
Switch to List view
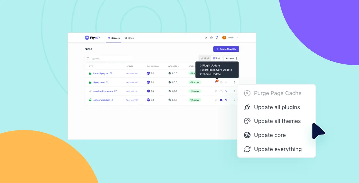pos(217,58)
